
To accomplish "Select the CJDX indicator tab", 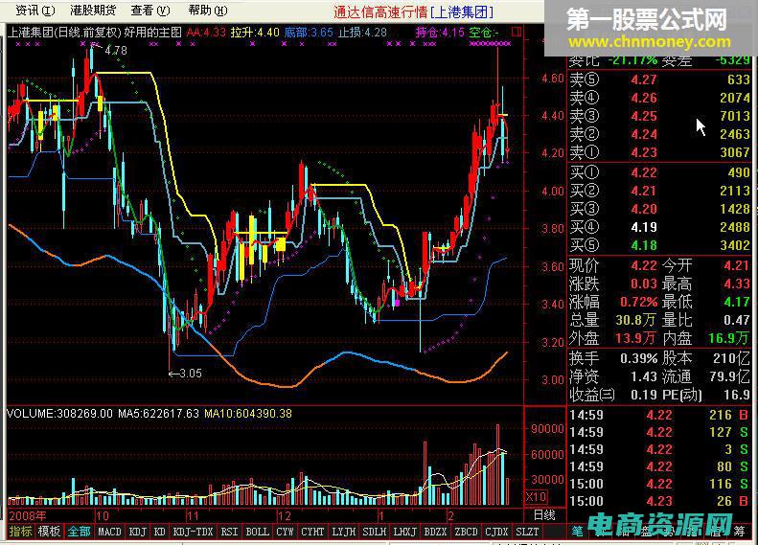I will [x=496, y=532].
